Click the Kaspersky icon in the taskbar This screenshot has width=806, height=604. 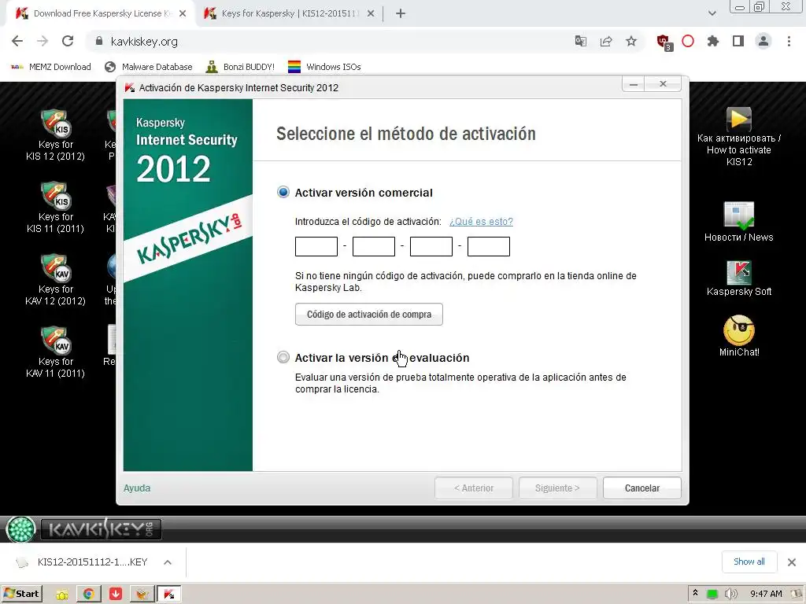click(168, 595)
